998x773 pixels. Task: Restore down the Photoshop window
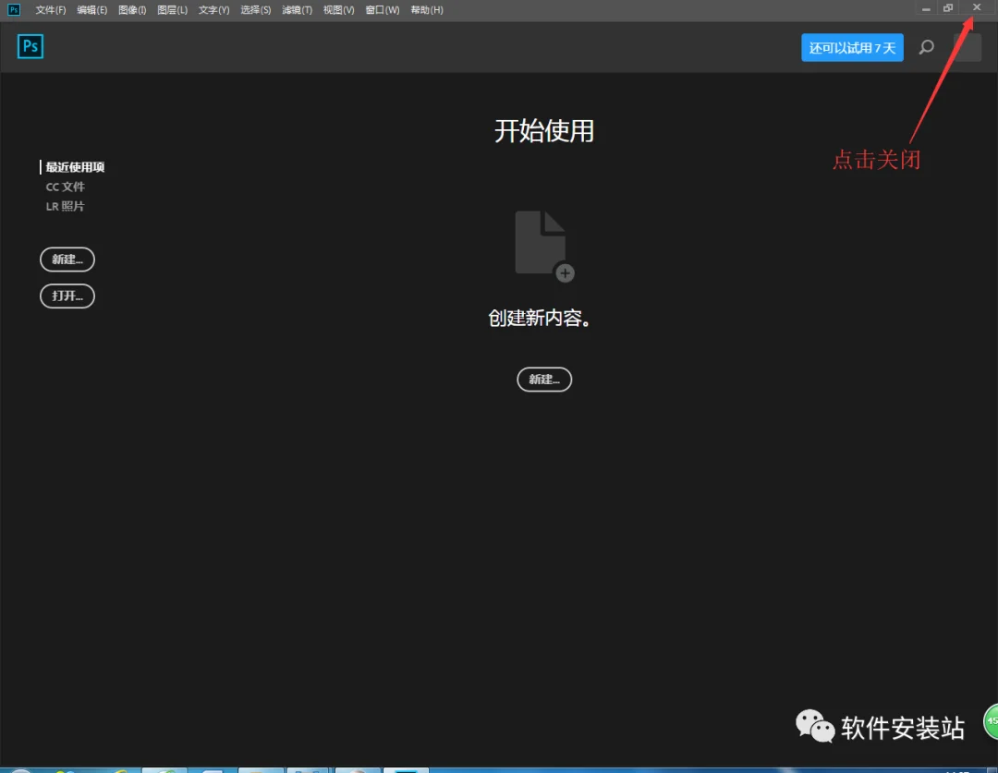click(x=948, y=8)
